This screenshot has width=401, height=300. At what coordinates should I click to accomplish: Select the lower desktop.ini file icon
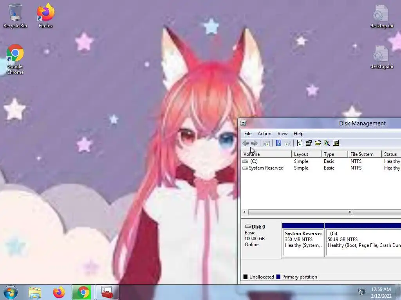[x=381, y=57]
